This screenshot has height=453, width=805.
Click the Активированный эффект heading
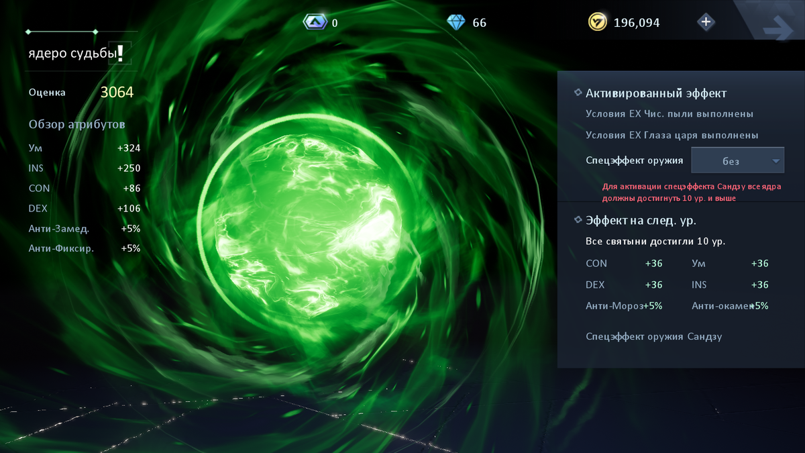[656, 93]
